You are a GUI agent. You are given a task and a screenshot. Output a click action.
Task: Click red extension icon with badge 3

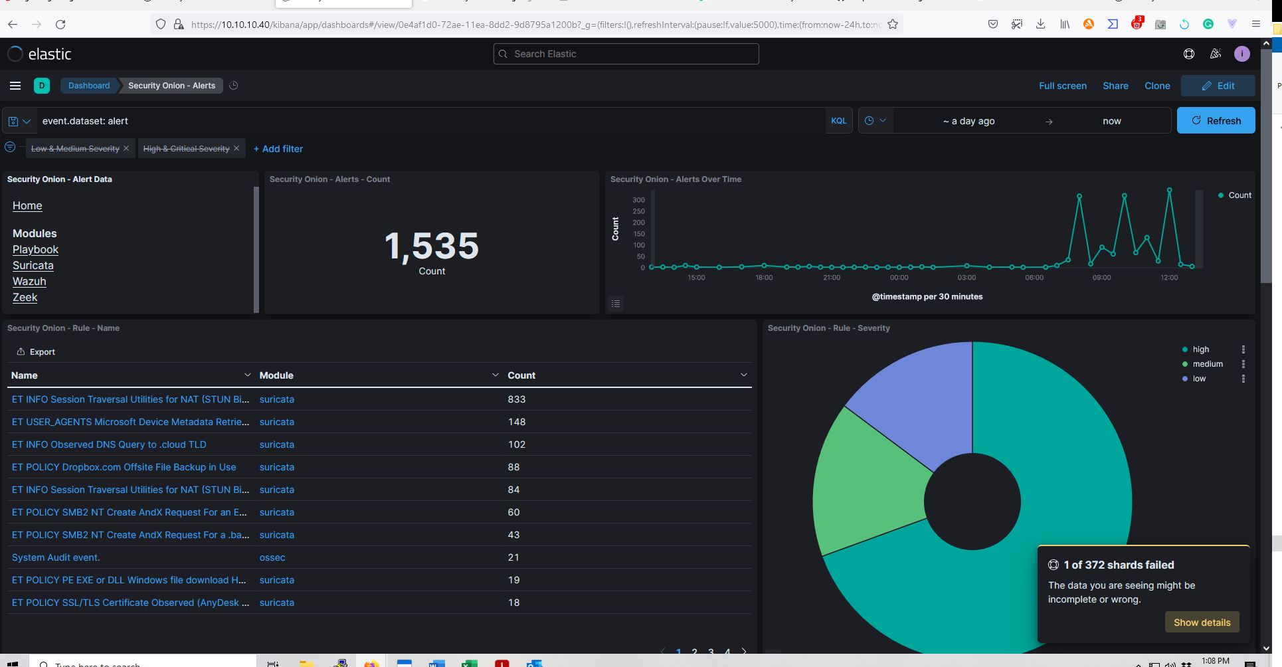[1137, 23]
